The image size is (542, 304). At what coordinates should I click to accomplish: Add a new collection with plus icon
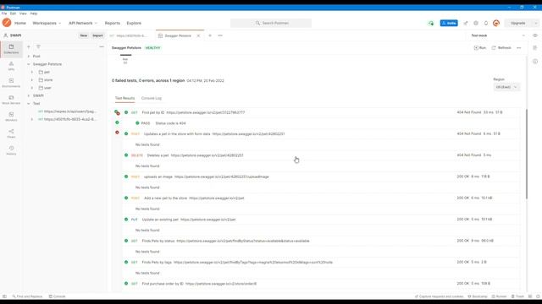(x=29, y=46)
